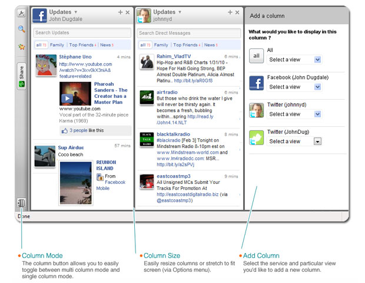365x283 pixels.
Task: Select 'all' tab in johnnyd column
Action: point(145,45)
